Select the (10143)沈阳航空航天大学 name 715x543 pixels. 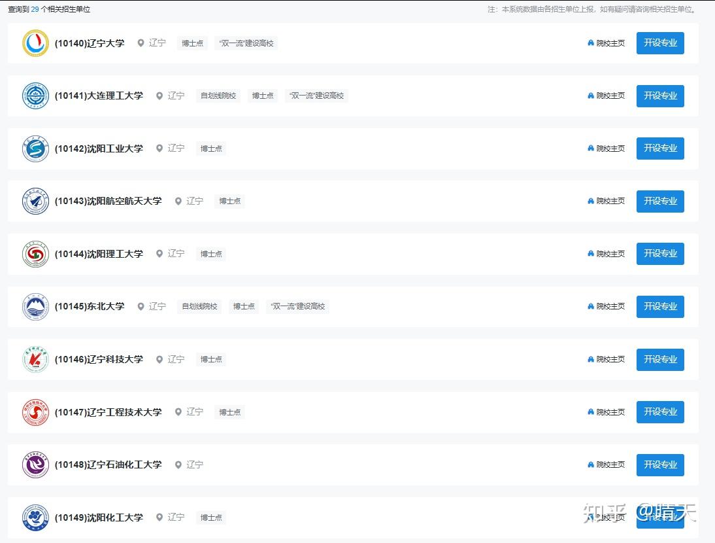click(x=108, y=201)
